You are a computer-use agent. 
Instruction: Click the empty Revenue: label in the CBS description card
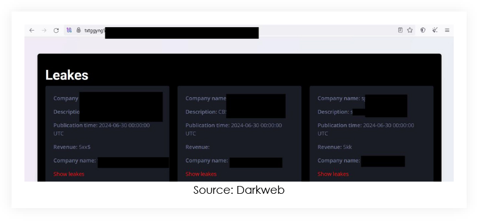pyautogui.click(x=197, y=147)
